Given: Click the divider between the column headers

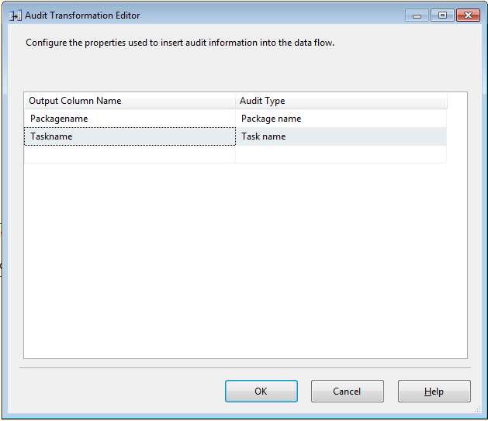Looking at the screenshot, I should click(x=235, y=101).
